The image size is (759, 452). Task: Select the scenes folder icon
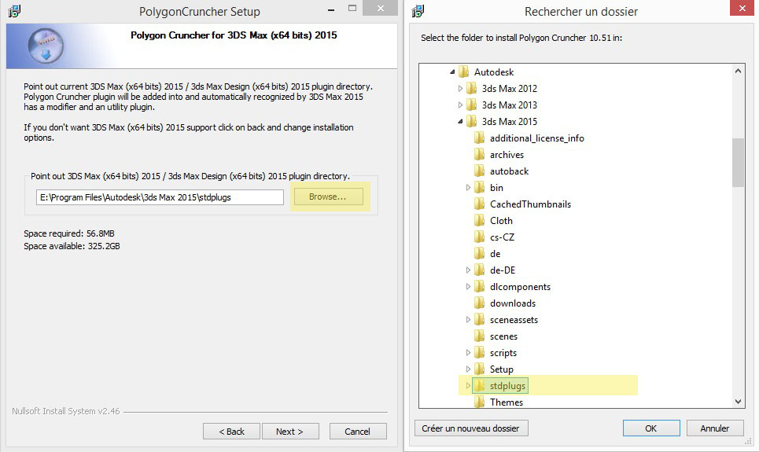point(479,336)
